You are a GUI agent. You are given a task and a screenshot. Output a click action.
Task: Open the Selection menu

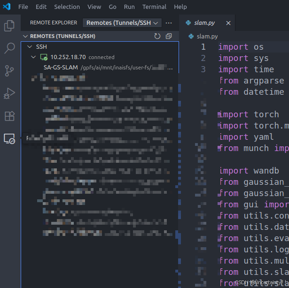pyautogui.click(x=67, y=7)
